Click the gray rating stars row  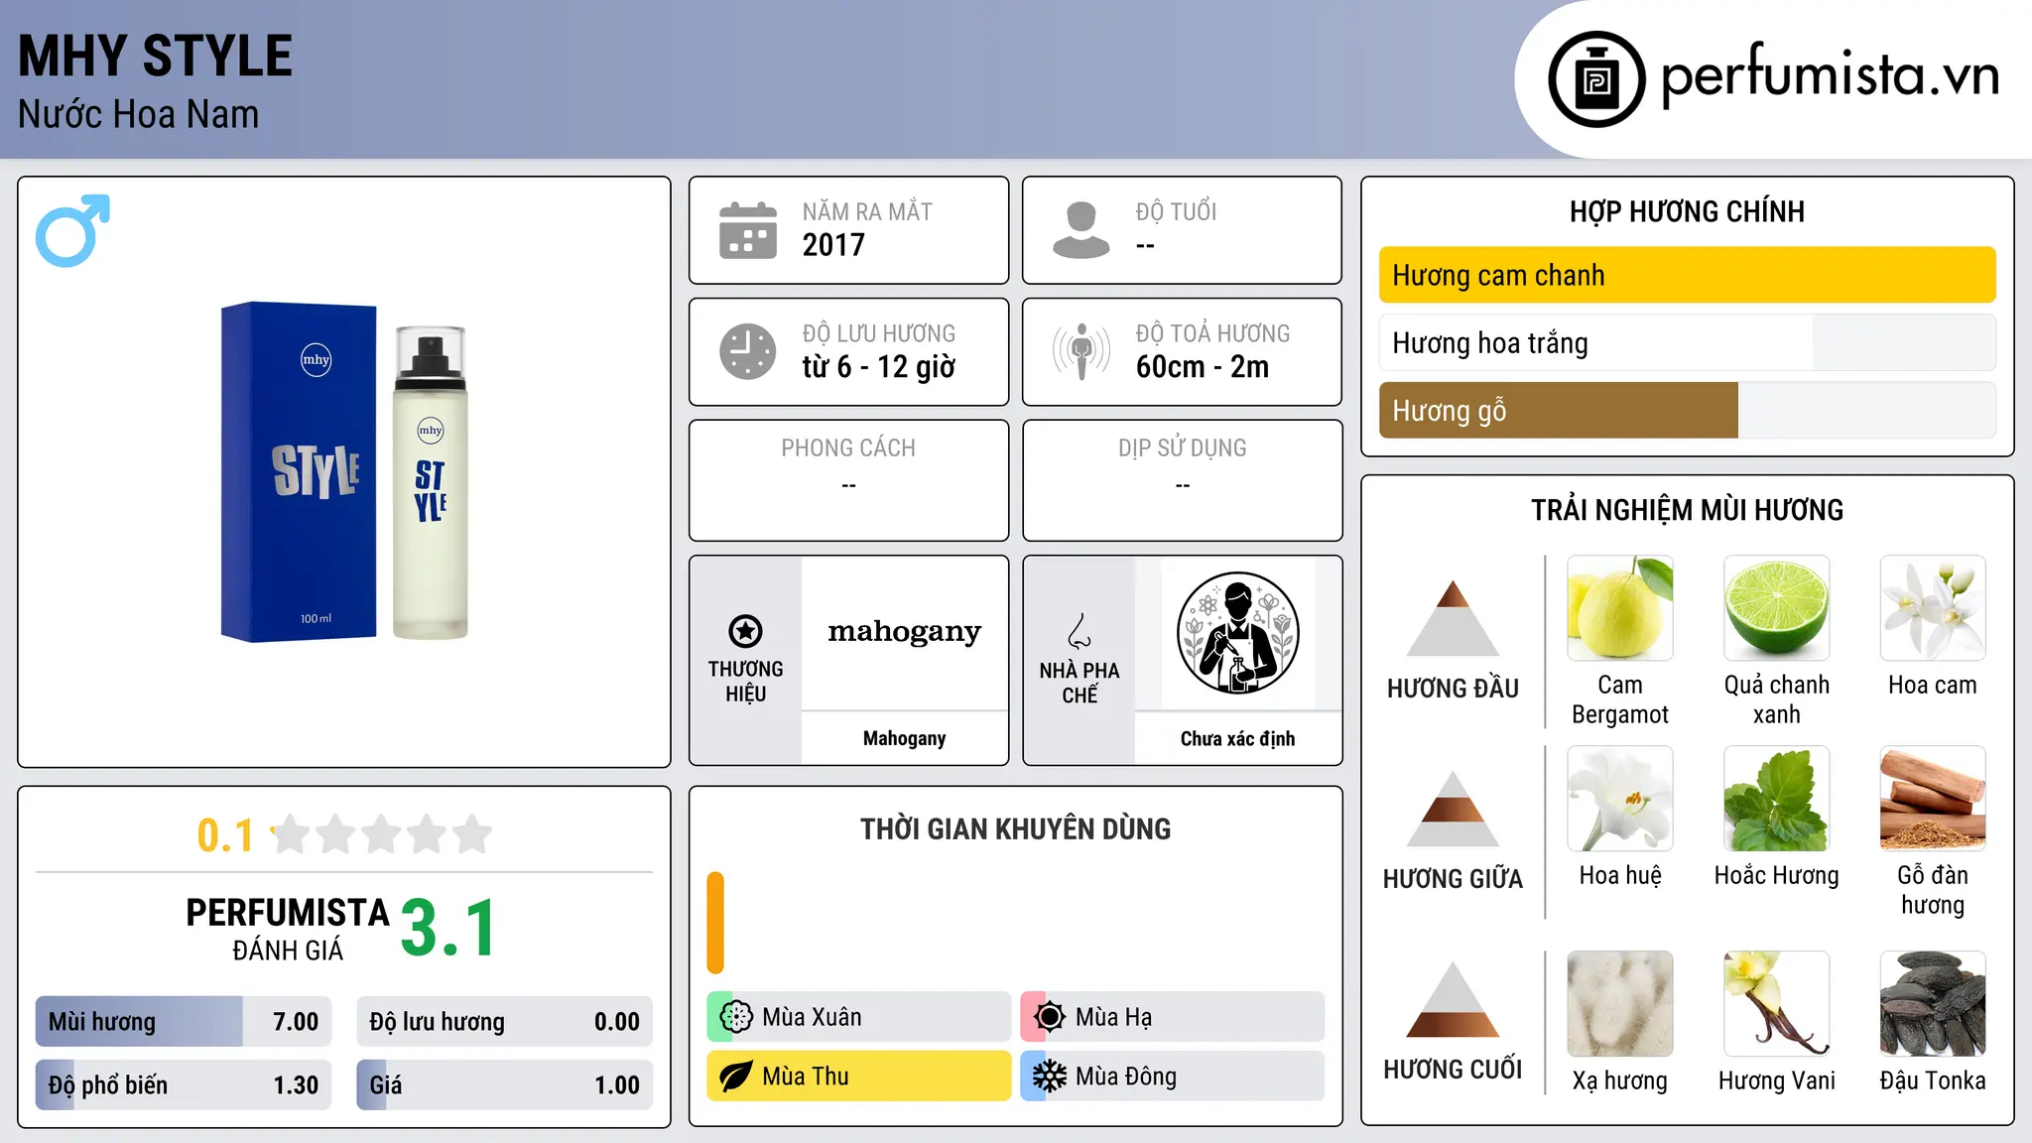pyautogui.click(x=382, y=834)
